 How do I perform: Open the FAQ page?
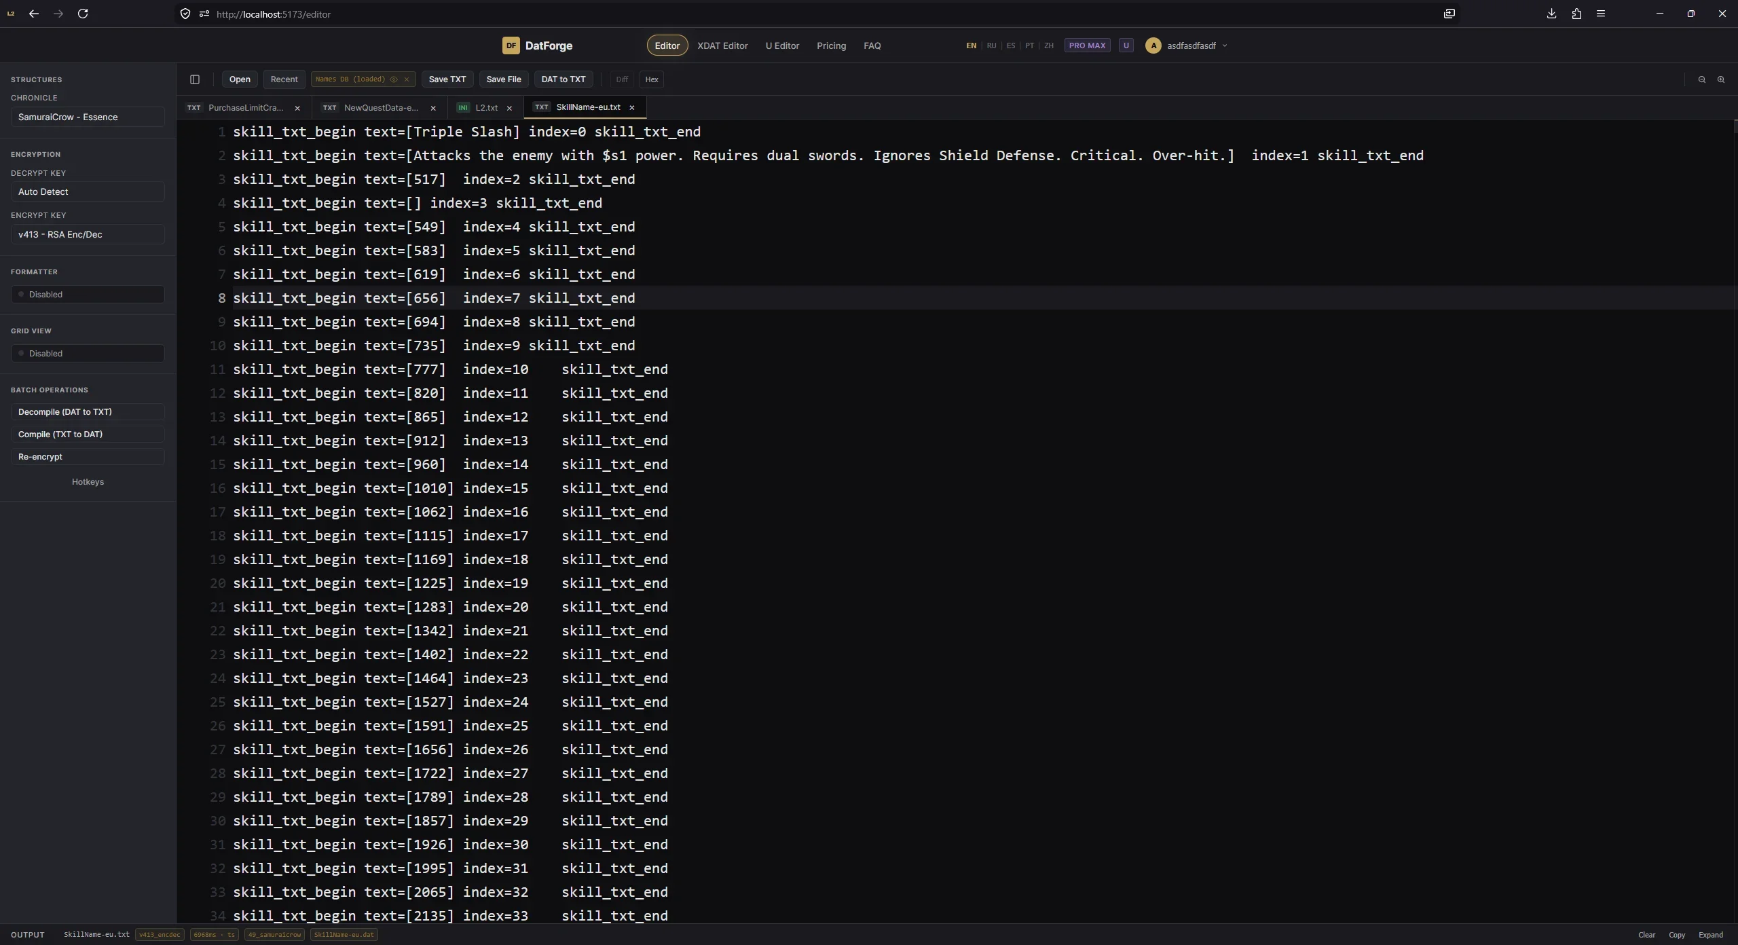tap(872, 45)
